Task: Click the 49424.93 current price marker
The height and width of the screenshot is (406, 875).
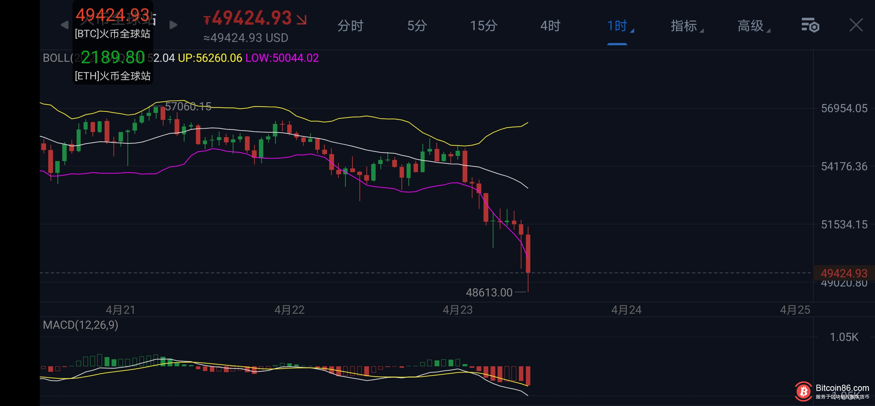Action: 844,273
